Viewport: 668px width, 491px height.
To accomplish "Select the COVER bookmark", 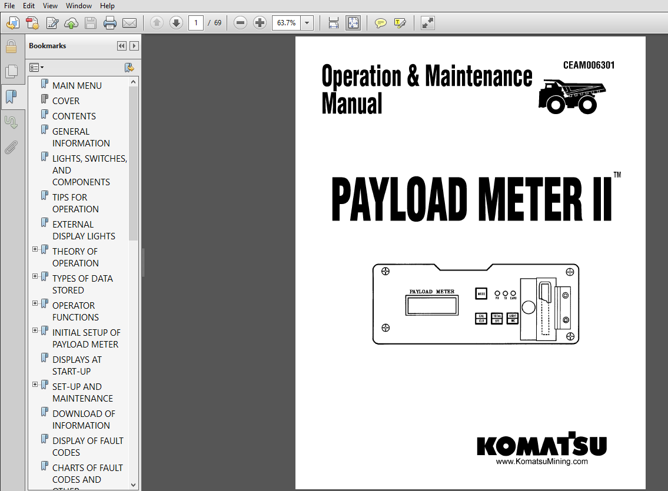I will click(65, 101).
